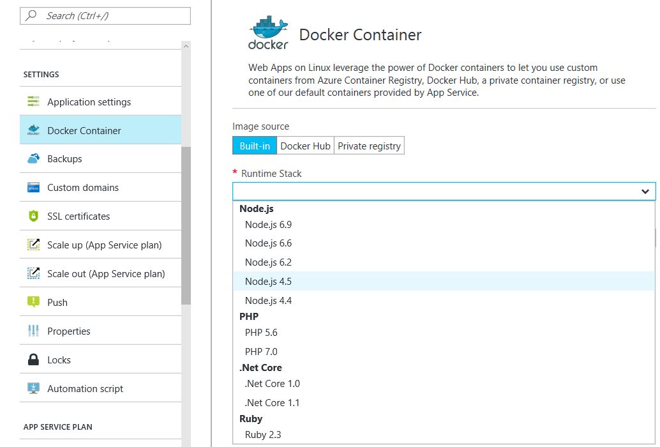This screenshot has width=660, height=447.
Task: Click the Push notification icon
Action: (33, 302)
